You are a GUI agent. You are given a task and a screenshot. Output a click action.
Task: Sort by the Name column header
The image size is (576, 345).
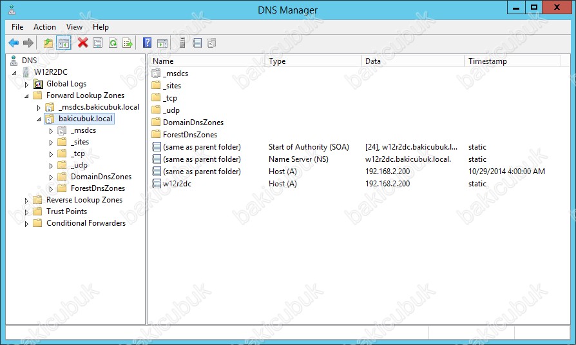tap(206, 61)
